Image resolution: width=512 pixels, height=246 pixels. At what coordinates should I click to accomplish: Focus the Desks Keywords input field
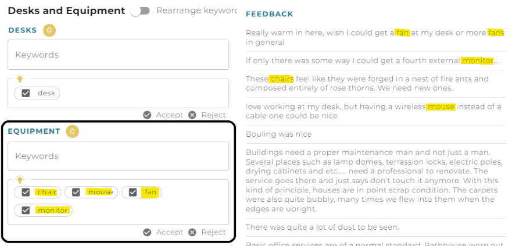pos(118,55)
